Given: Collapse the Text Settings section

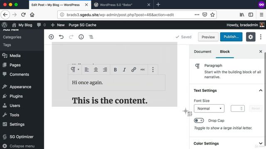Looking at the screenshot, I should pos(228,91).
